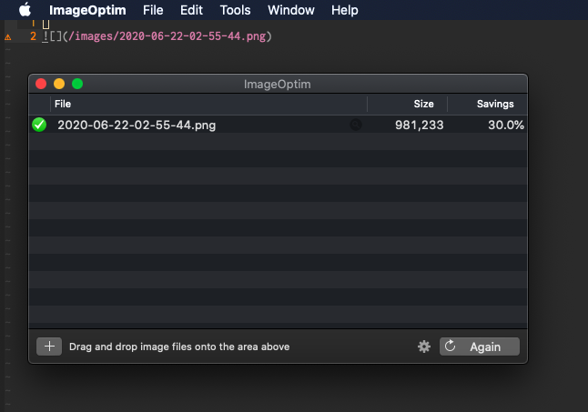Click the plus button to add files
Screen dimensions: 588x412
coord(49,347)
